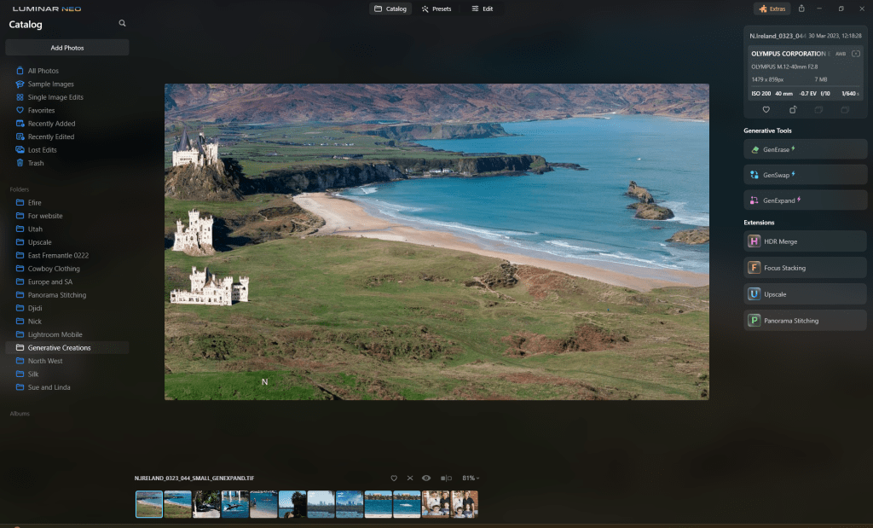The image size is (873, 528).
Task: Open the 81% zoom level dropdown
Action: click(470, 478)
